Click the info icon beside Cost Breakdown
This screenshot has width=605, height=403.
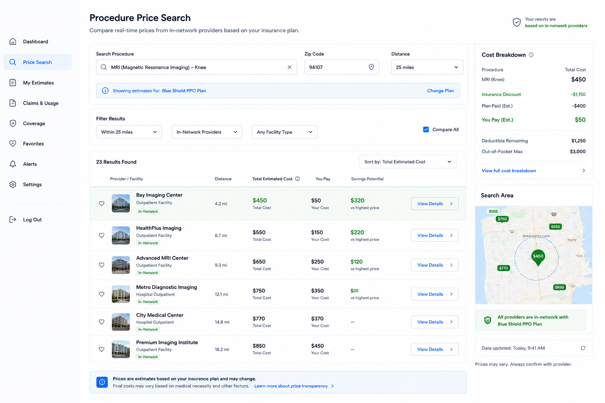pos(531,55)
